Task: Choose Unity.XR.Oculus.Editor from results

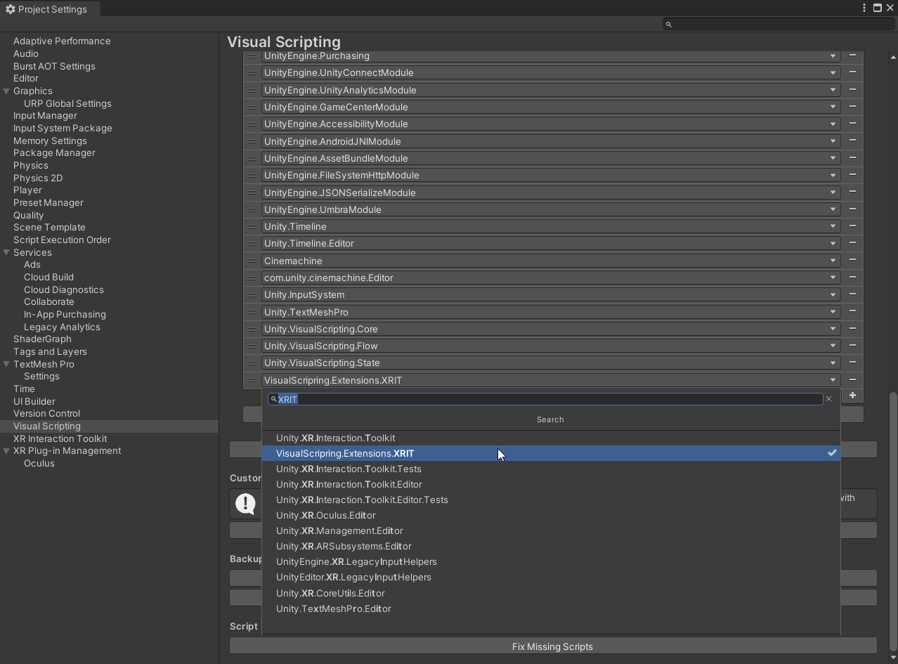Action: [551, 515]
